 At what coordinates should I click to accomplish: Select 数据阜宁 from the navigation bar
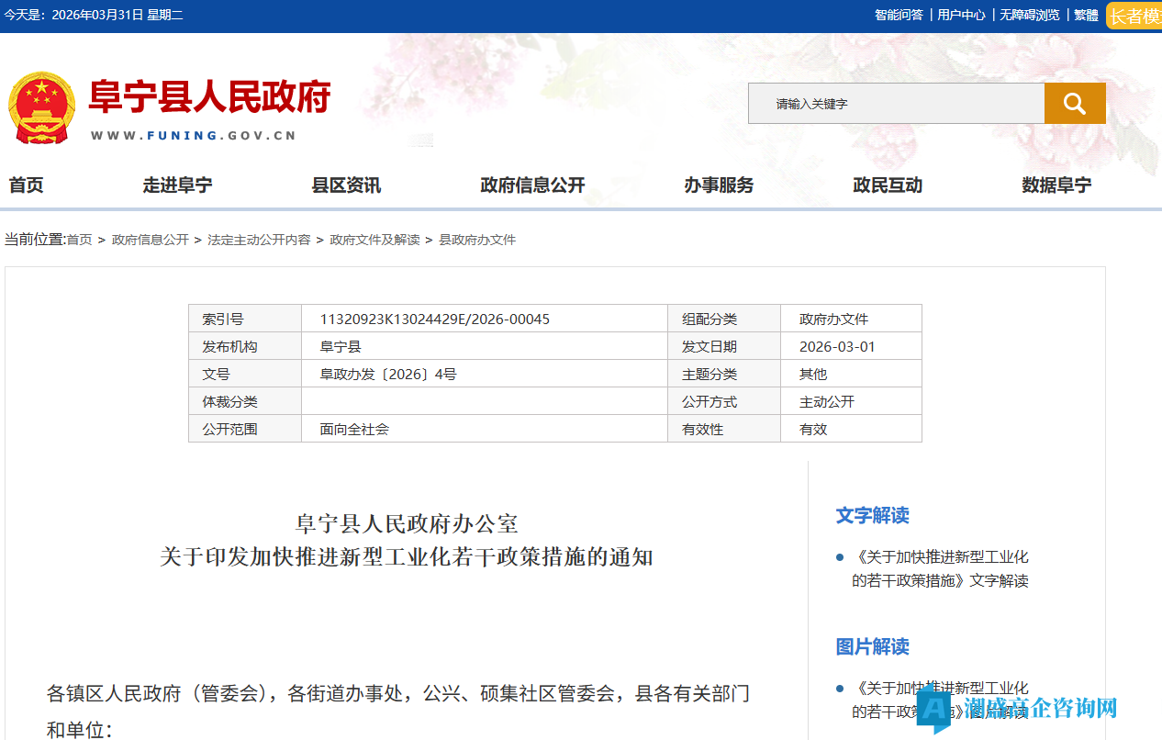click(1056, 185)
